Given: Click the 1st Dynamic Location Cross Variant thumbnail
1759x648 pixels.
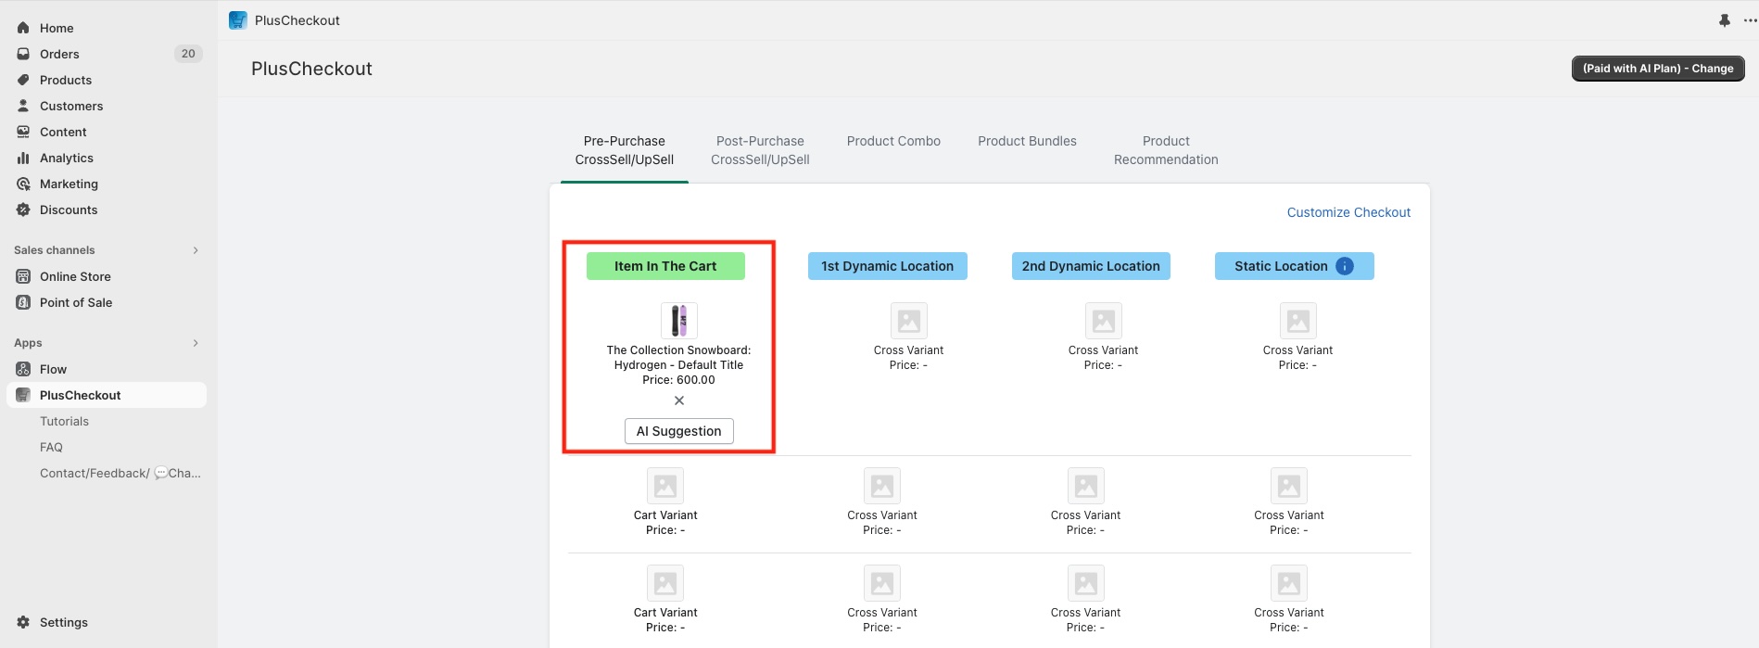Looking at the screenshot, I should pos(908,321).
